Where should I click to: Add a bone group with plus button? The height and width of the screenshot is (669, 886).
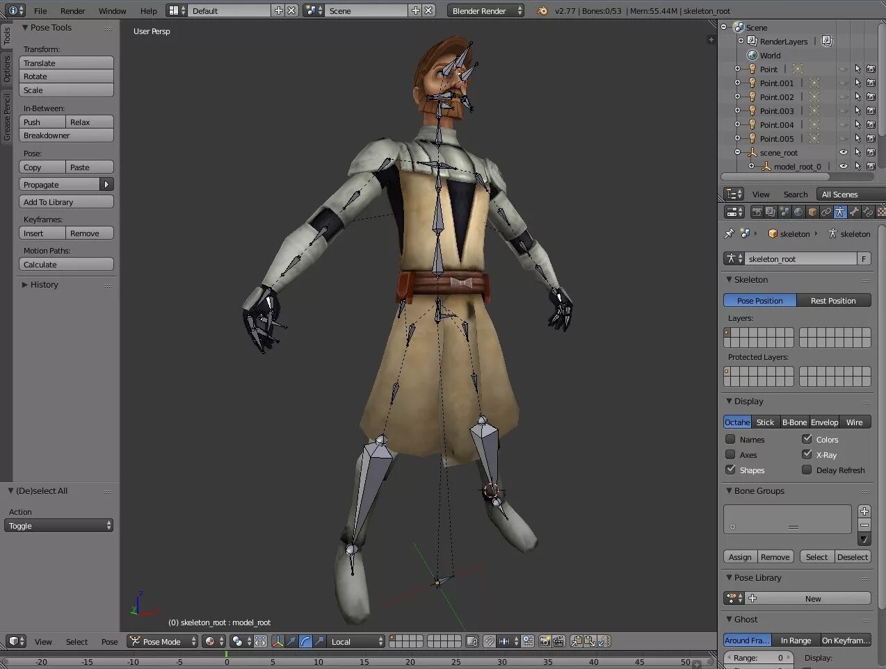coord(864,511)
